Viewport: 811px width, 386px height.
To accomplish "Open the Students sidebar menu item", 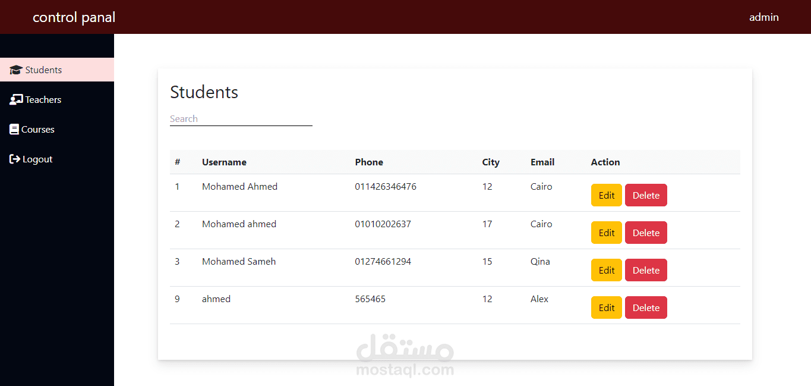I will click(x=57, y=70).
